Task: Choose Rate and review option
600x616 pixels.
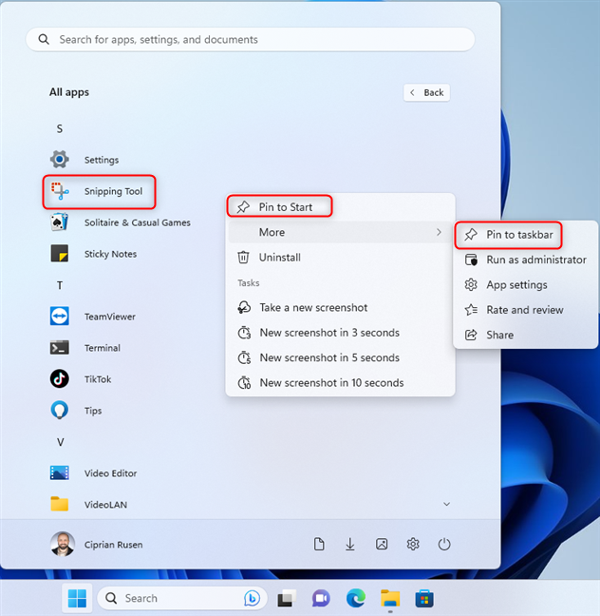Action: (525, 310)
